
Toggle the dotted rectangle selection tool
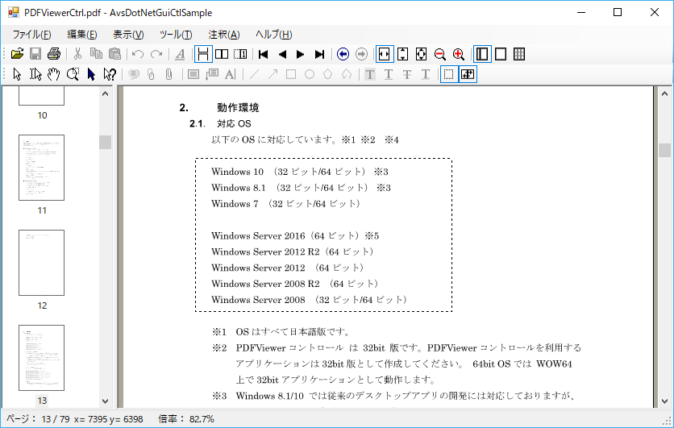(x=449, y=74)
